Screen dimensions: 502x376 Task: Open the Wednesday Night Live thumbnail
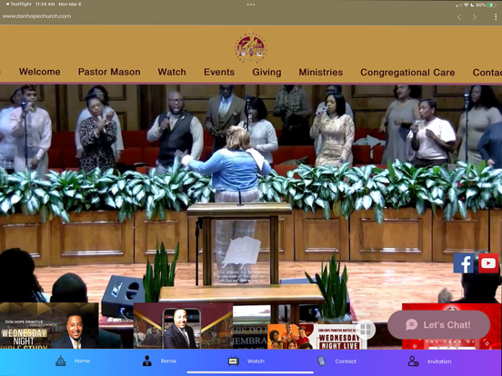(x=317, y=336)
